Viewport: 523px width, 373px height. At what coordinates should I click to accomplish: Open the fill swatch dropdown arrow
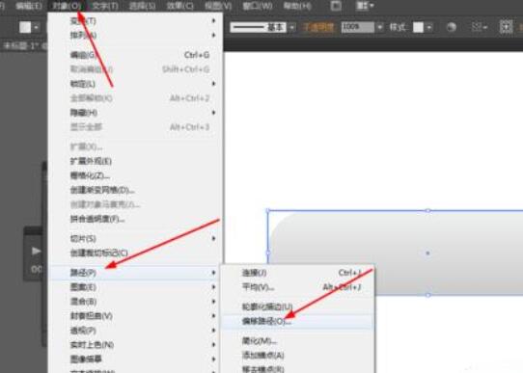click(36, 27)
